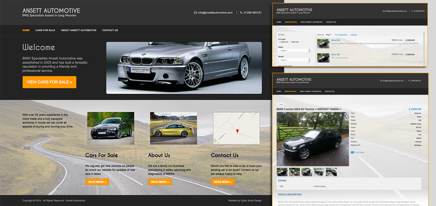This screenshot has width=436, height=206.
Task: Go to About Ansett Automotive in homepage menu
Action: point(79,30)
